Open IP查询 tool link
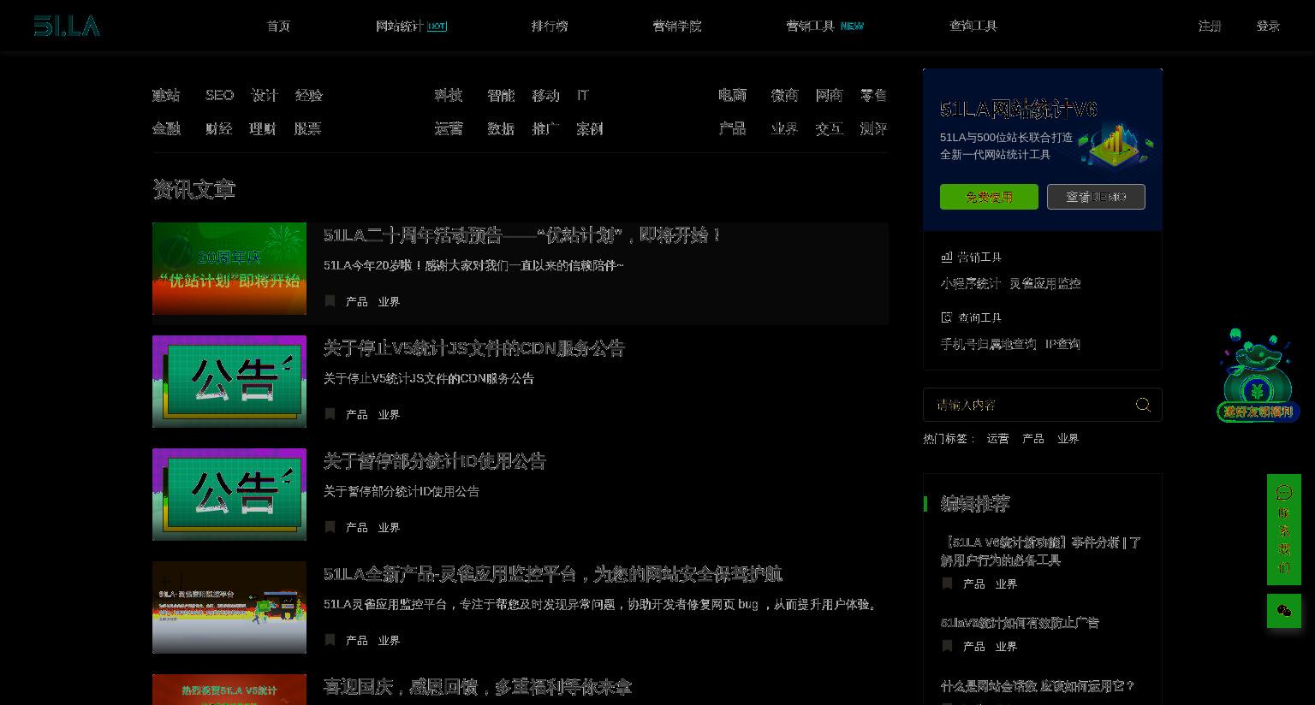This screenshot has width=1315, height=705. pos(1062,344)
